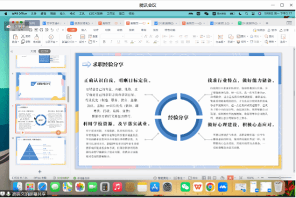
Task: Toggle Underline text formatting
Action: (119, 42)
